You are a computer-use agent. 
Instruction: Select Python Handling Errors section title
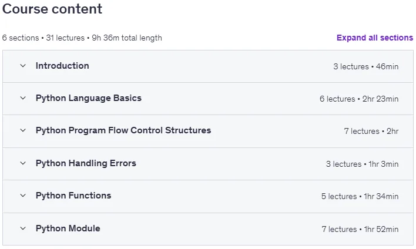click(86, 163)
